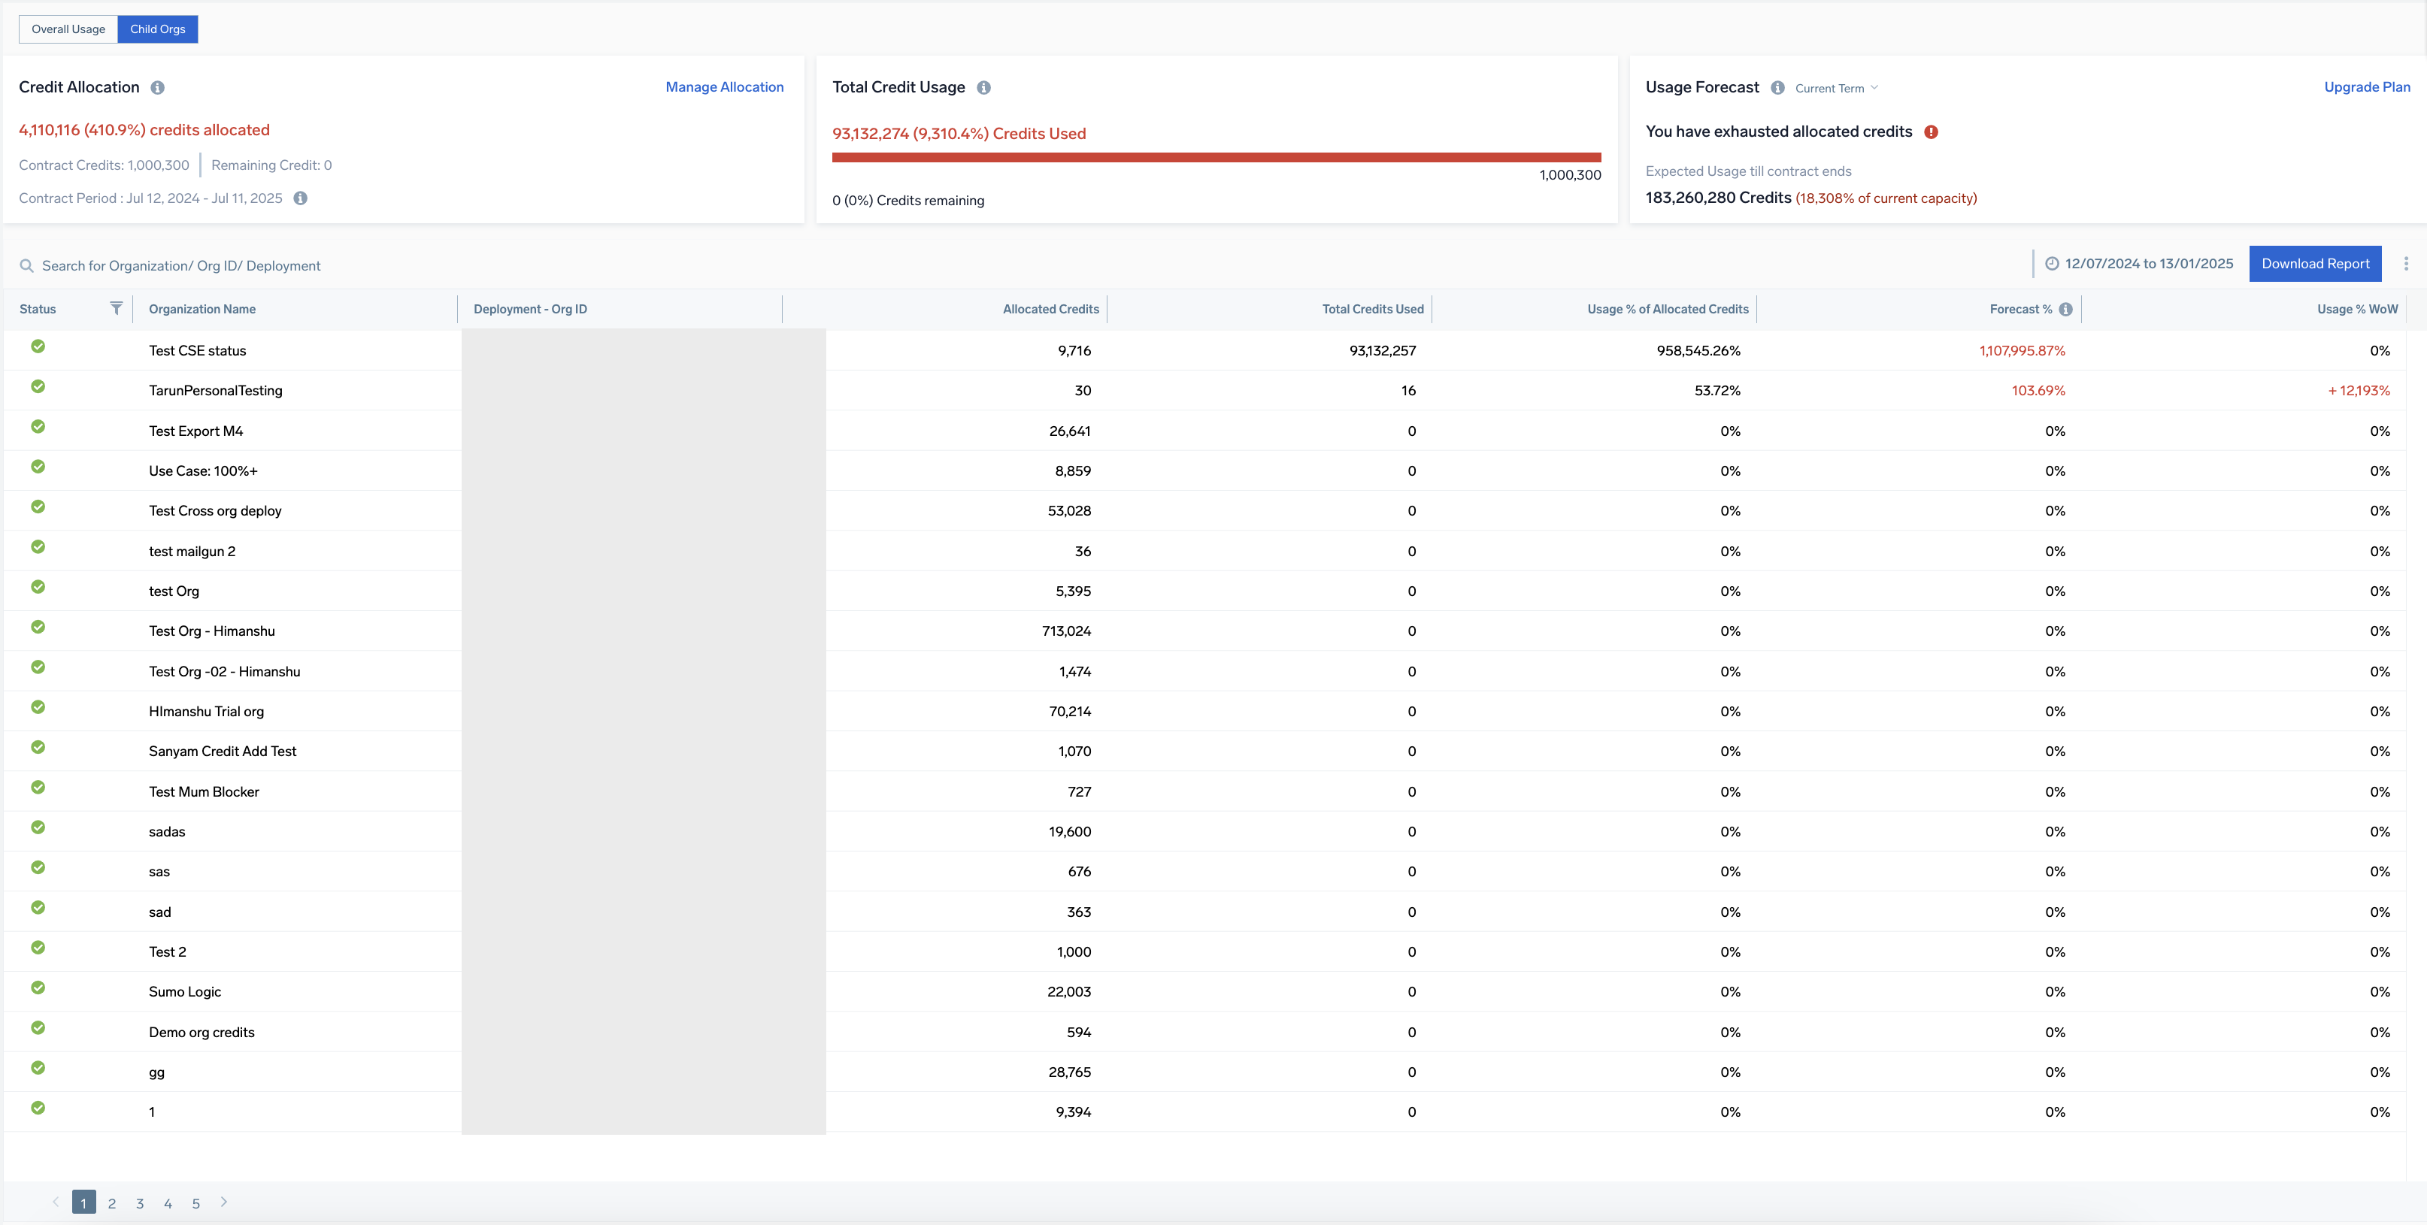Click status icon for Use Case: 100%+ row
The height and width of the screenshot is (1225, 2427).
[38, 467]
